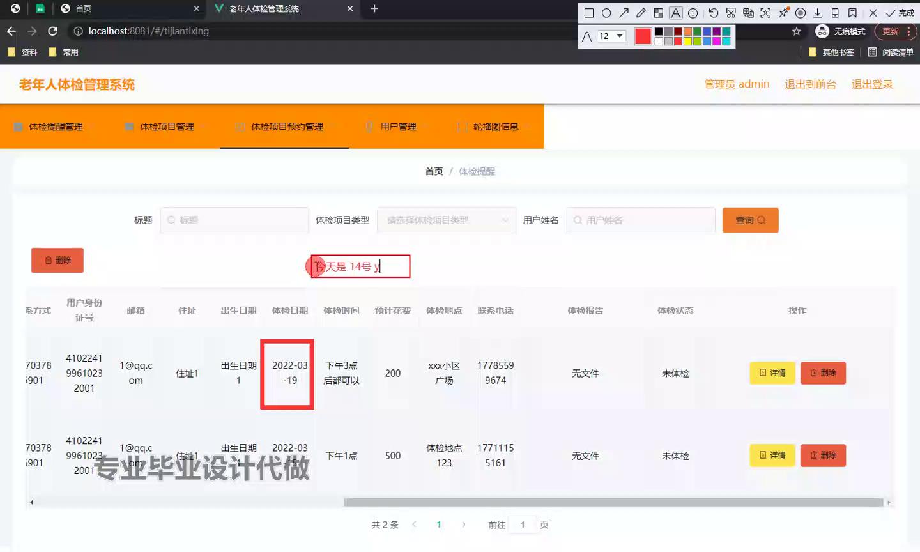Image resolution: width=920 pixels, height=552 pixels.
Task: Select the ellipse annotation tool
Action: 606,13
